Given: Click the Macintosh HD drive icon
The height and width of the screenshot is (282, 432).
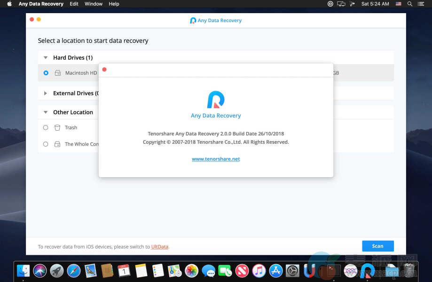Looking at the screenshot, I should point(58,73).
